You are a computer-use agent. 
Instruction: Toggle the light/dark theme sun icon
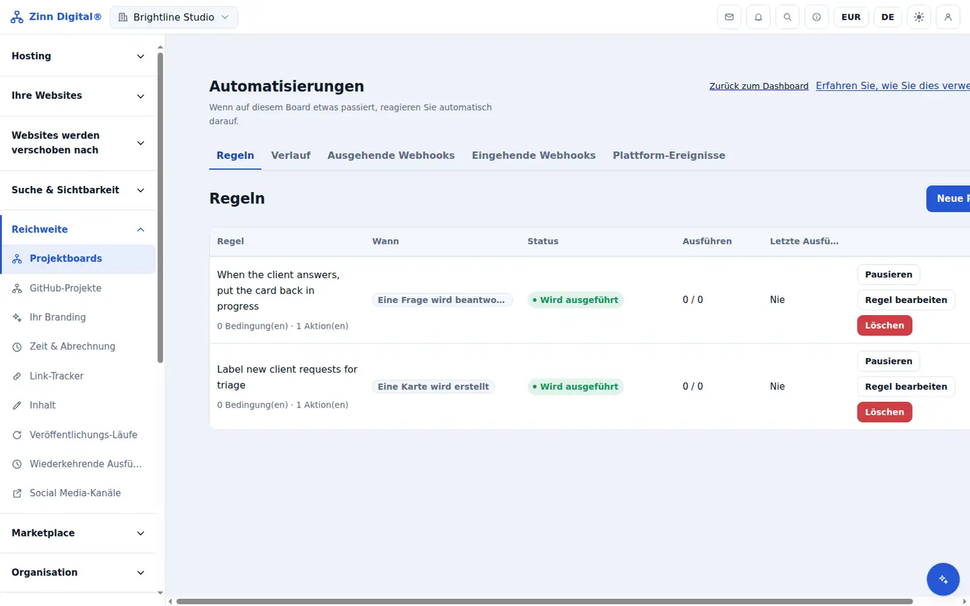[x=919, y=17]
